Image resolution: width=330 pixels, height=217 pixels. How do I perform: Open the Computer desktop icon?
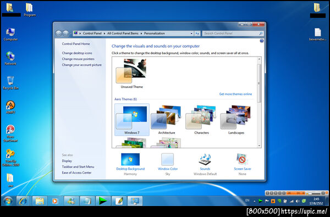[x=10, y=34]
